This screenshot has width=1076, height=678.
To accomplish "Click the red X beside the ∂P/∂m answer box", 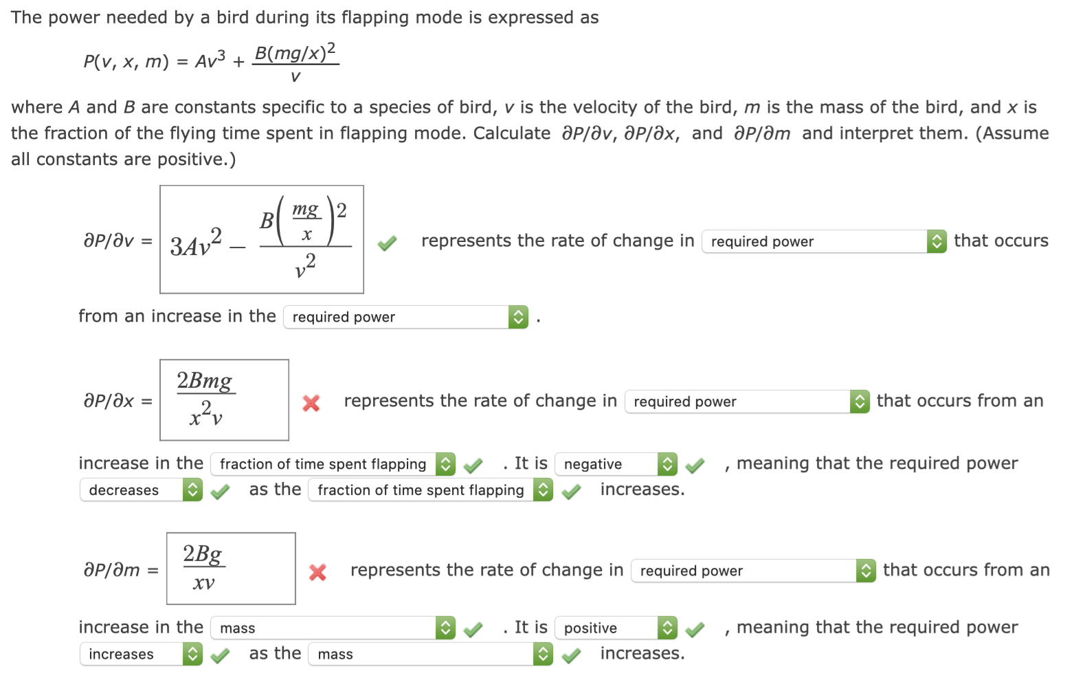I will (x=317, y=571).
